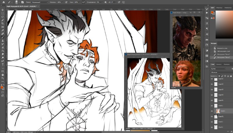Hide layer Layer 22 with eye icon
233x133 pixels.
click(x=212, y=79)
